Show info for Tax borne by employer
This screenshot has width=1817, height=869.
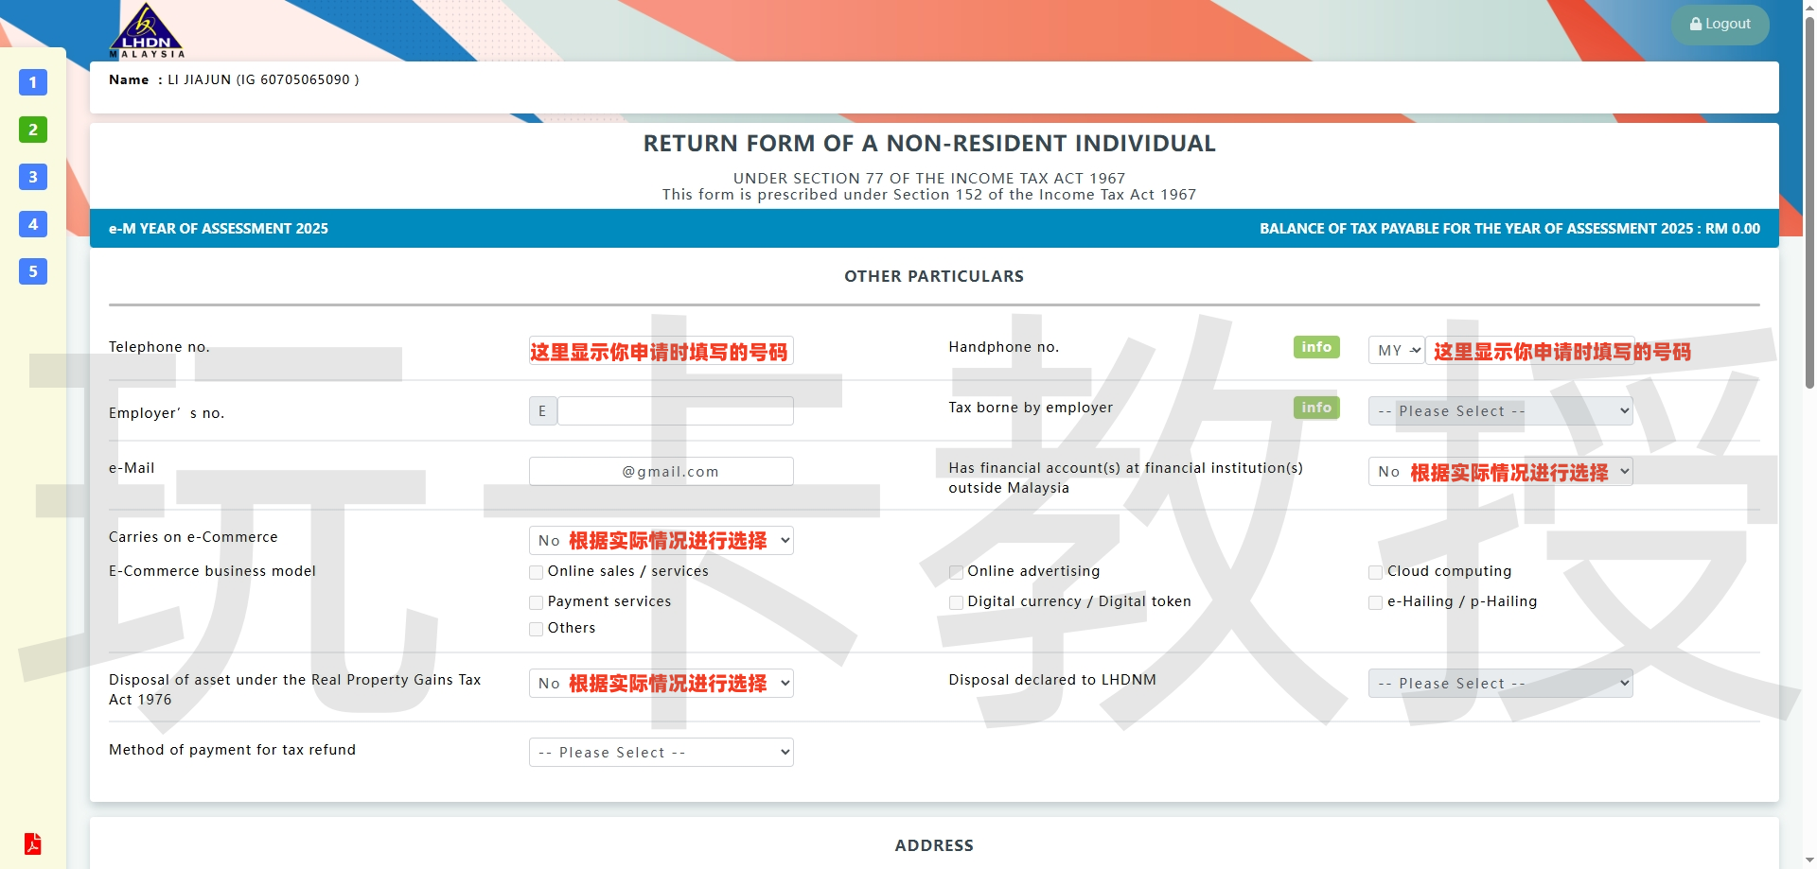click(1316, 408)
